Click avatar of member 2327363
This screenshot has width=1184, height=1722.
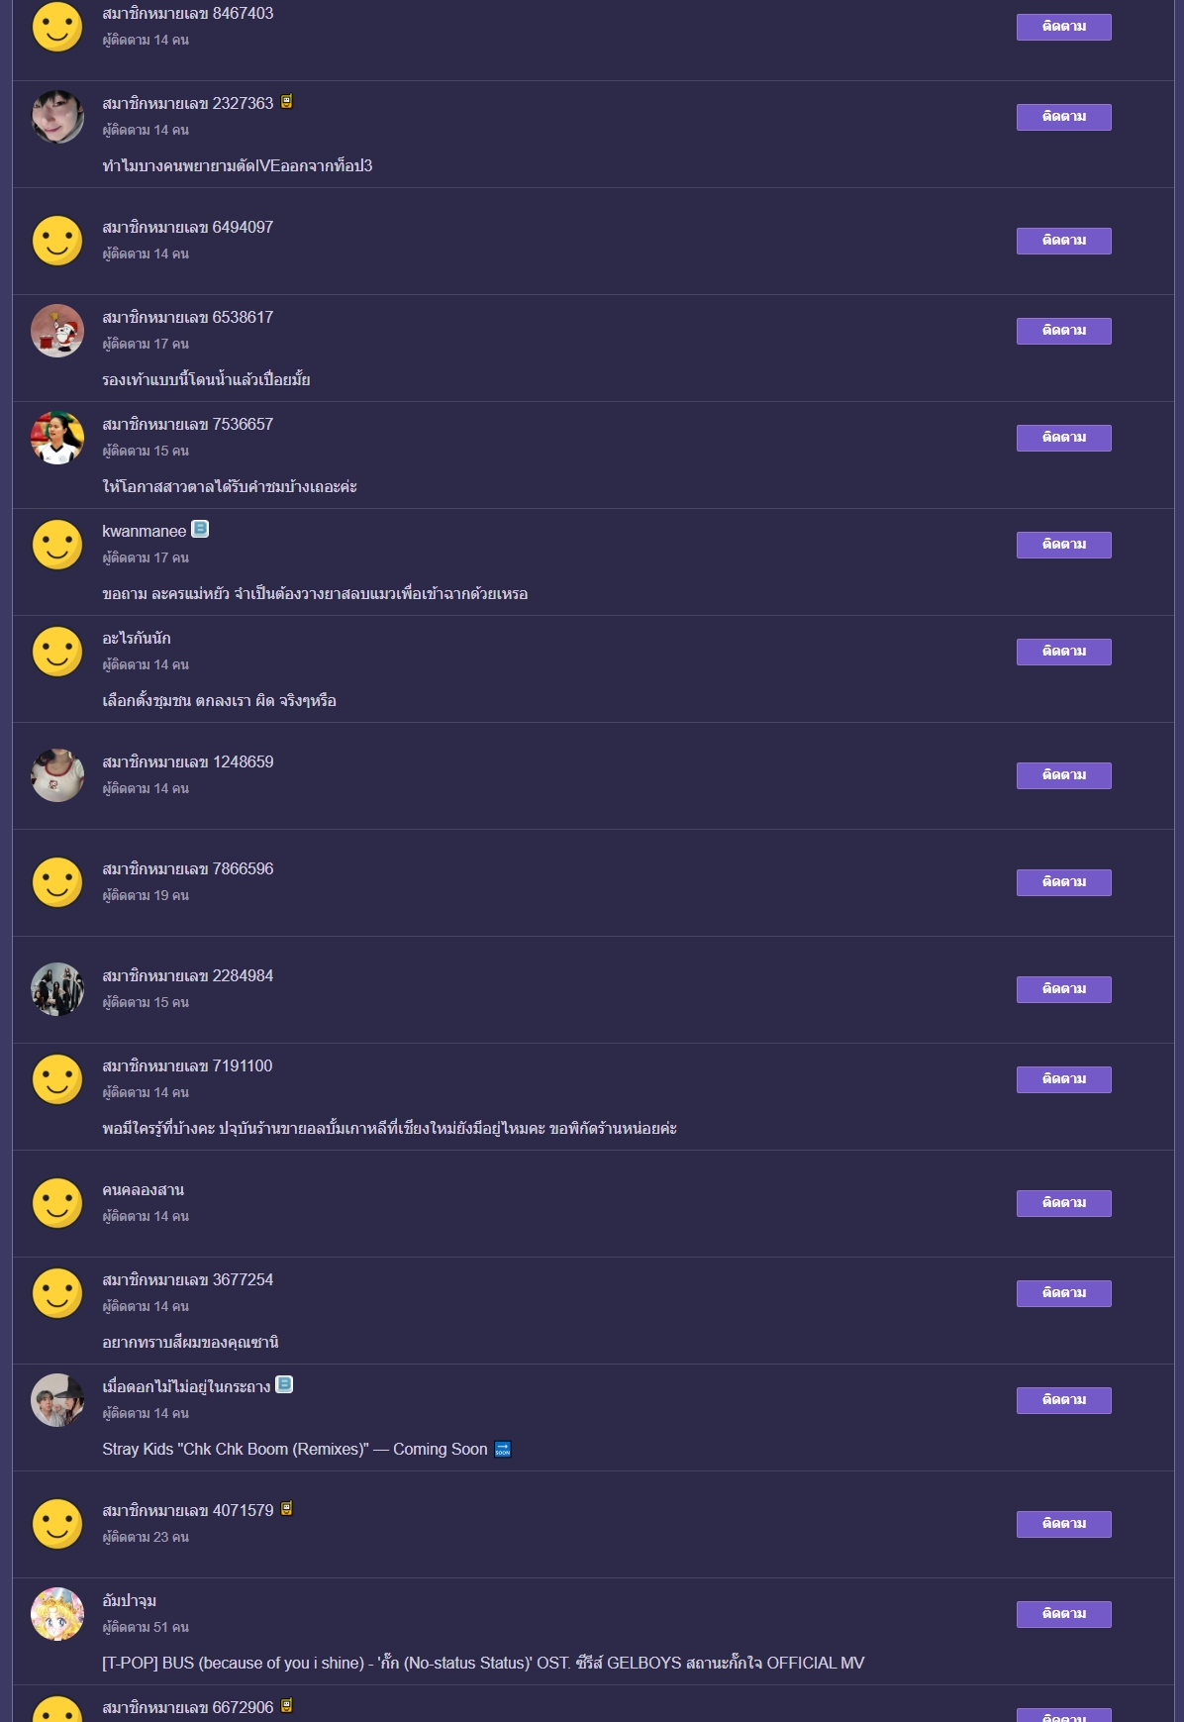pos(57,117)
